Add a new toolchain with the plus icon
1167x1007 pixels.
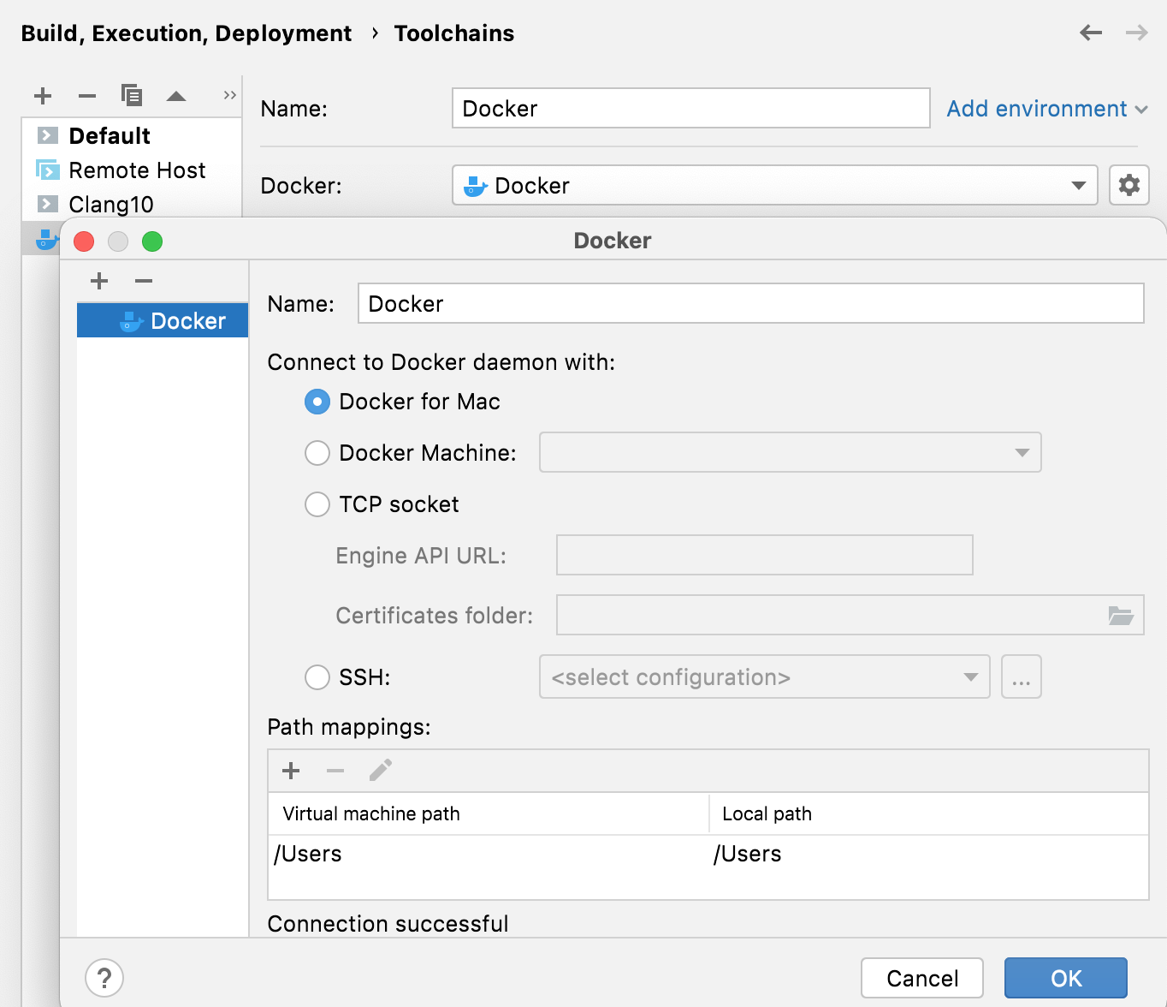coord(42,95)
